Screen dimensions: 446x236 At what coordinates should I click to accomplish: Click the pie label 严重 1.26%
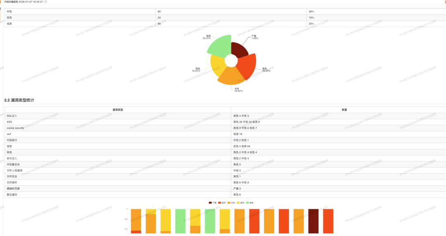click(254, 37)
